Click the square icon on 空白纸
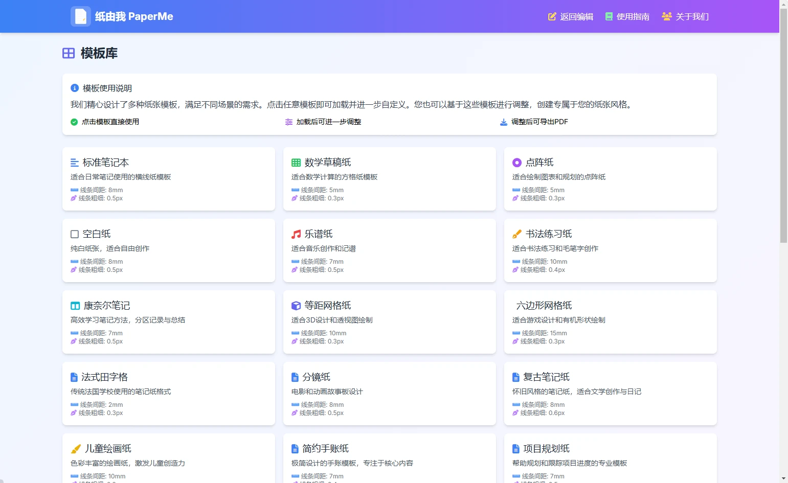This screenshot has height=483, width=788. coord(75,234)
